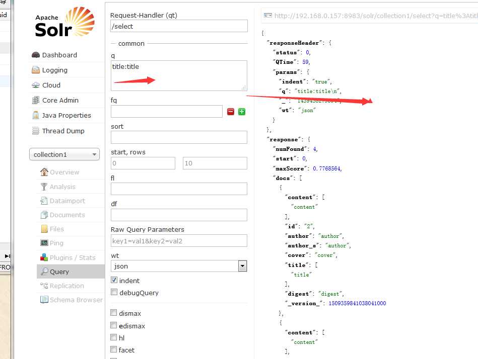Click the Query magnifier icon

click(x=44, y=271)
